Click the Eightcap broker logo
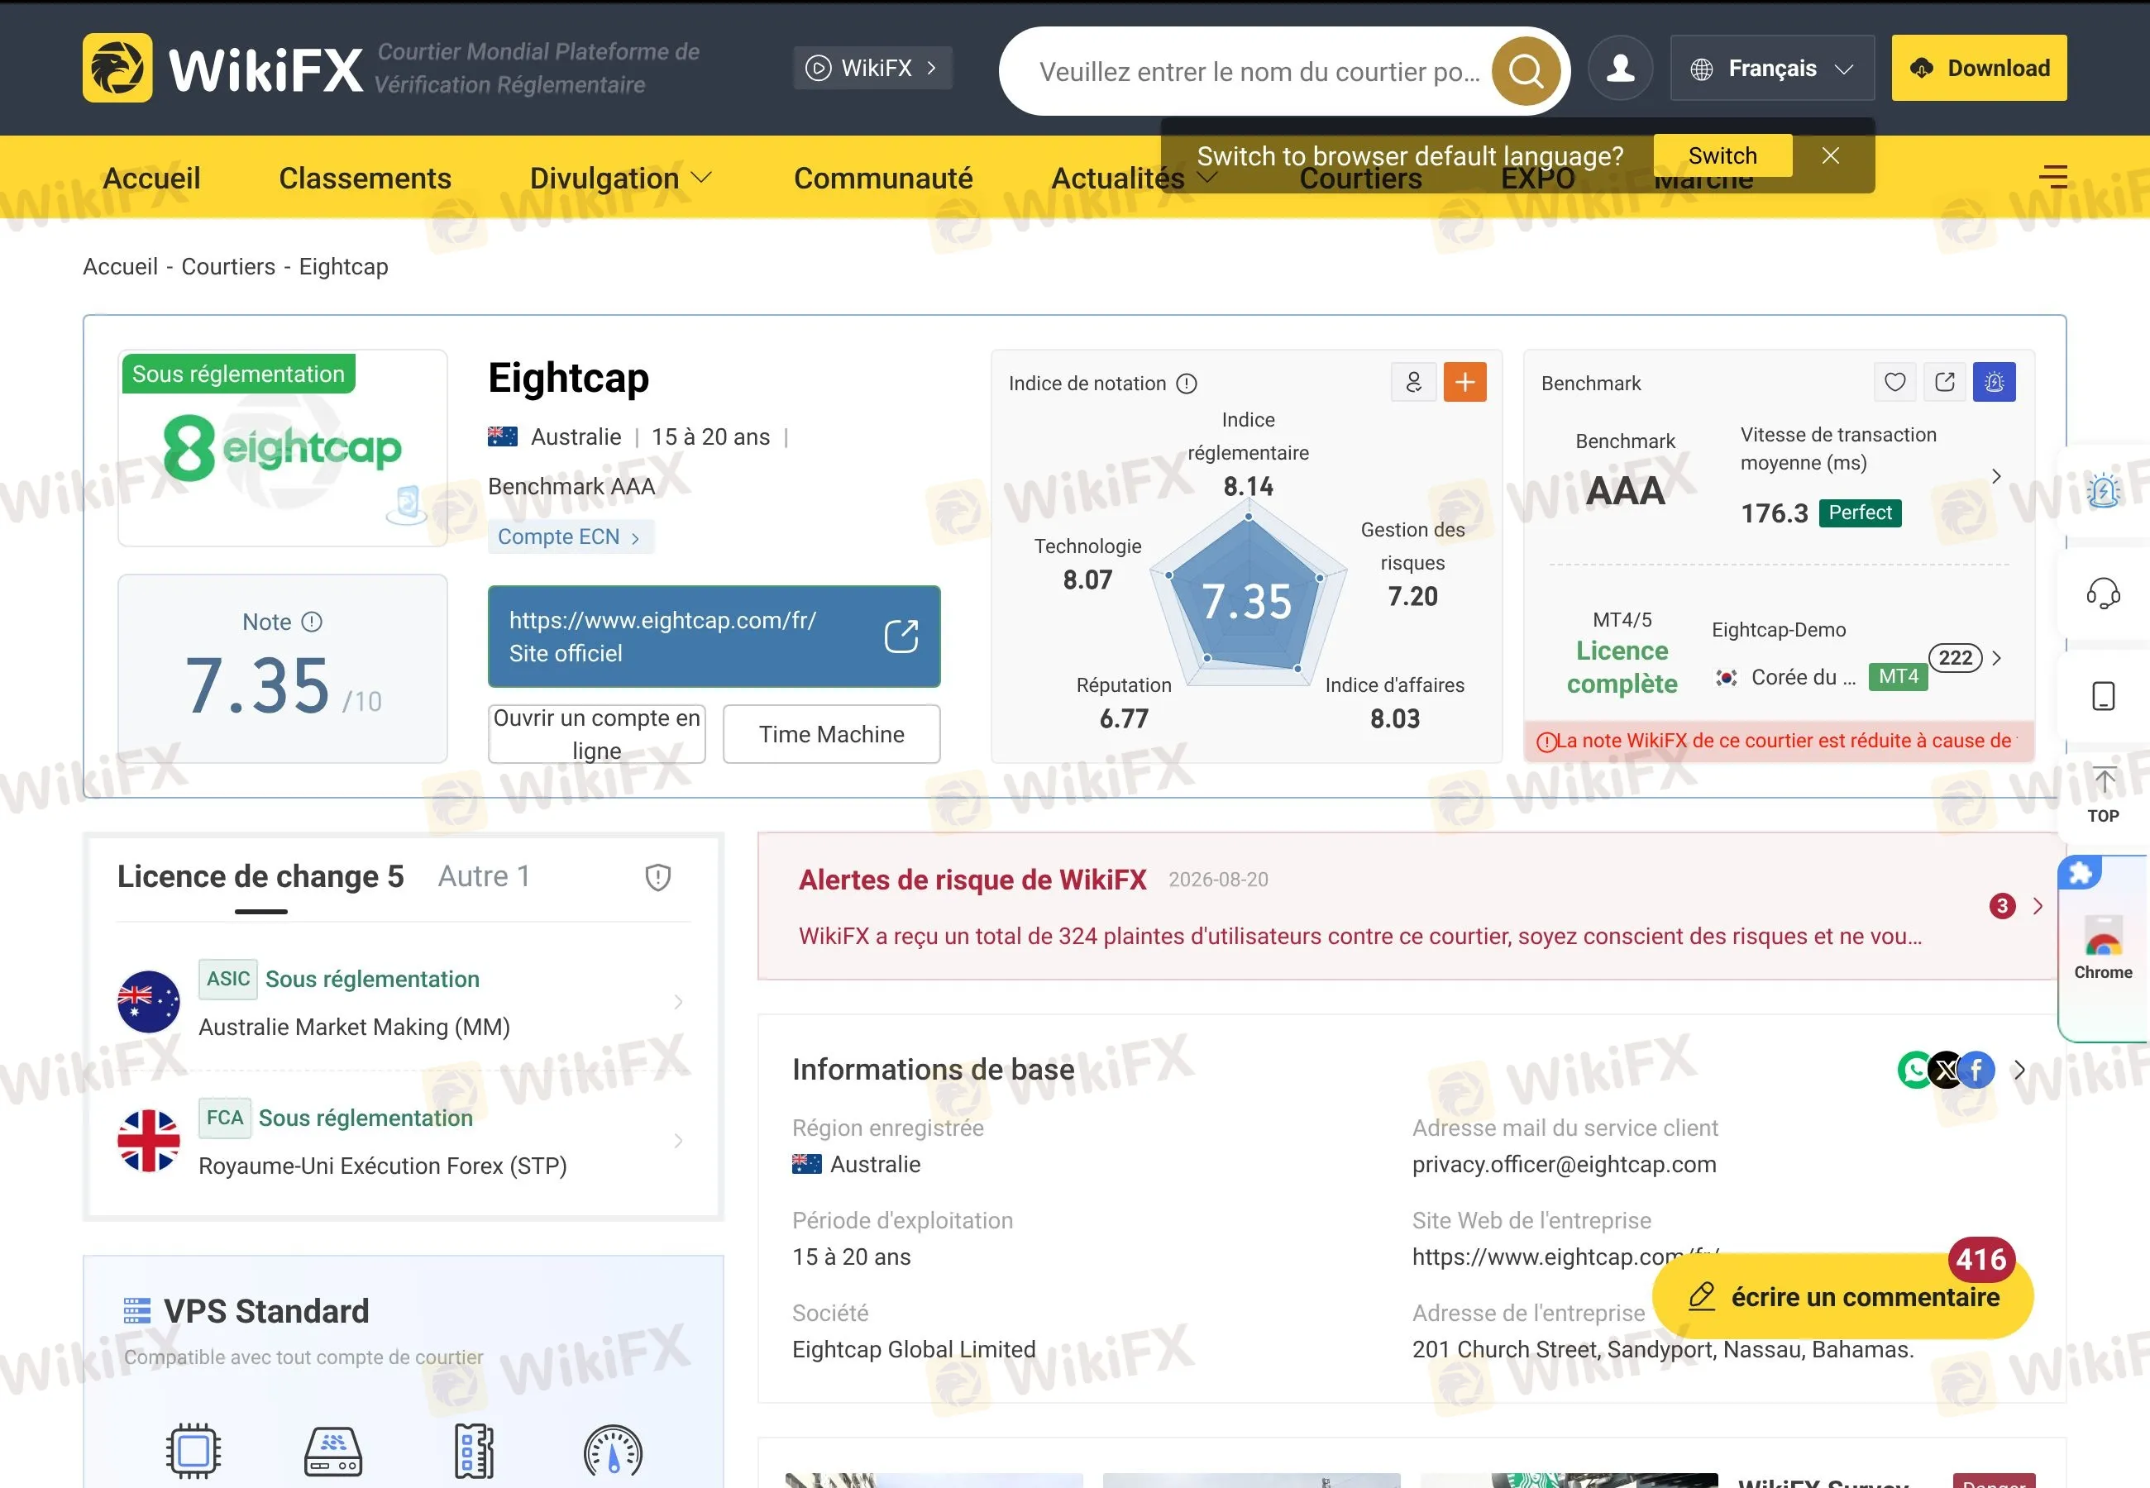Viewport: 2150px width, 1488px height. [x=283, y=448]
